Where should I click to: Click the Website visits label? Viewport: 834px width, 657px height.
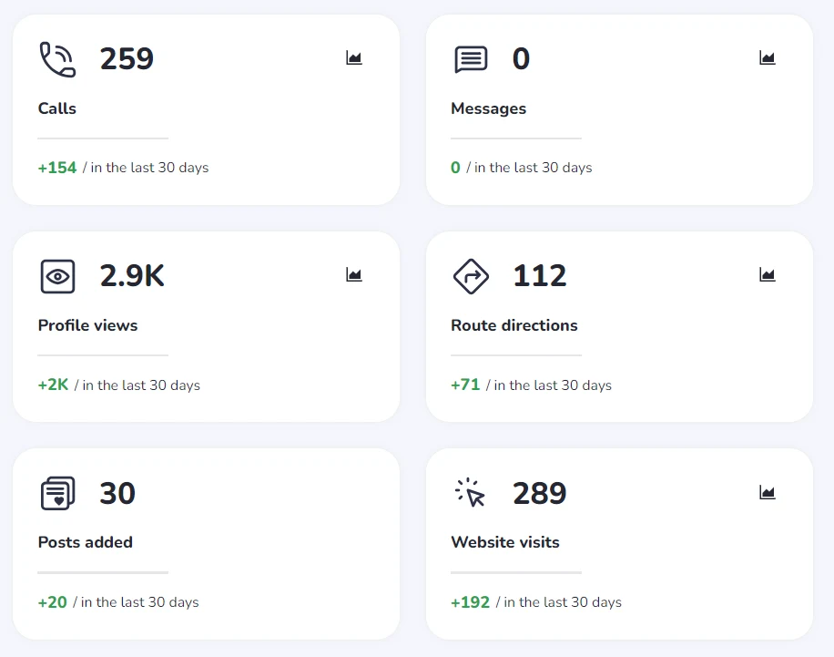tap(504, 542)
